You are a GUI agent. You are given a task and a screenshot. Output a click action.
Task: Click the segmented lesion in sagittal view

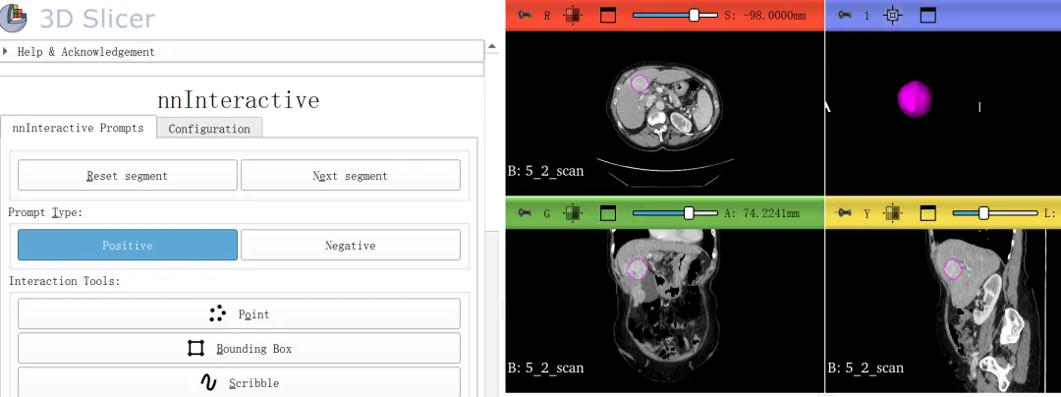click(953, 269)
